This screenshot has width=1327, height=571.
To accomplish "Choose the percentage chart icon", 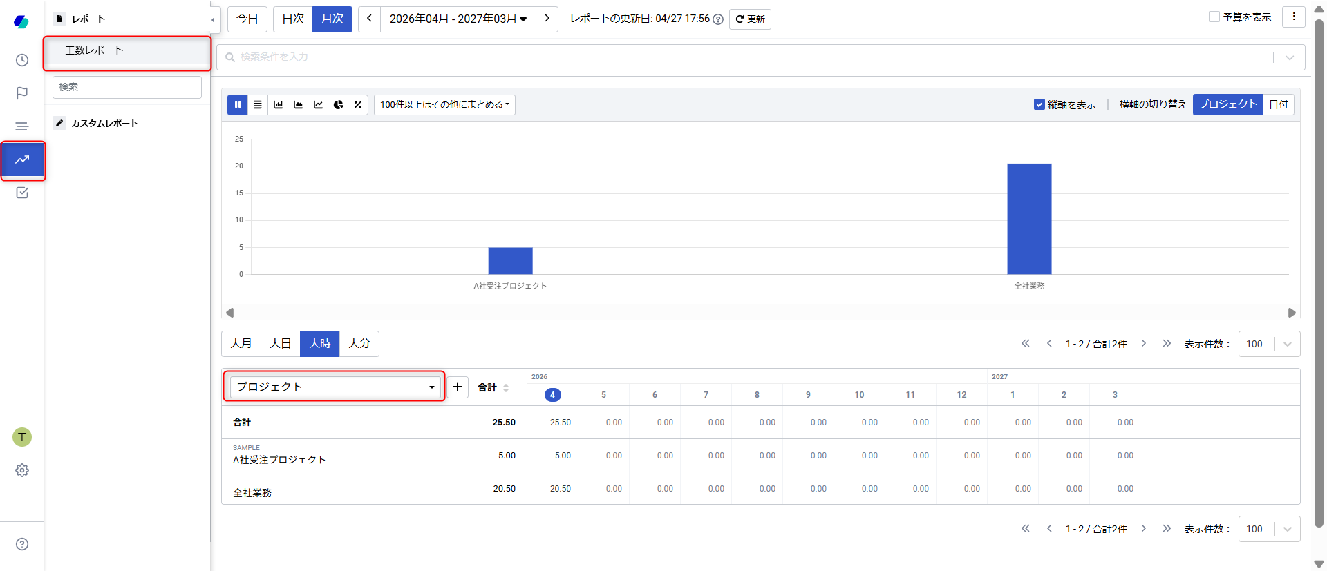I will (x=358, y=105).
